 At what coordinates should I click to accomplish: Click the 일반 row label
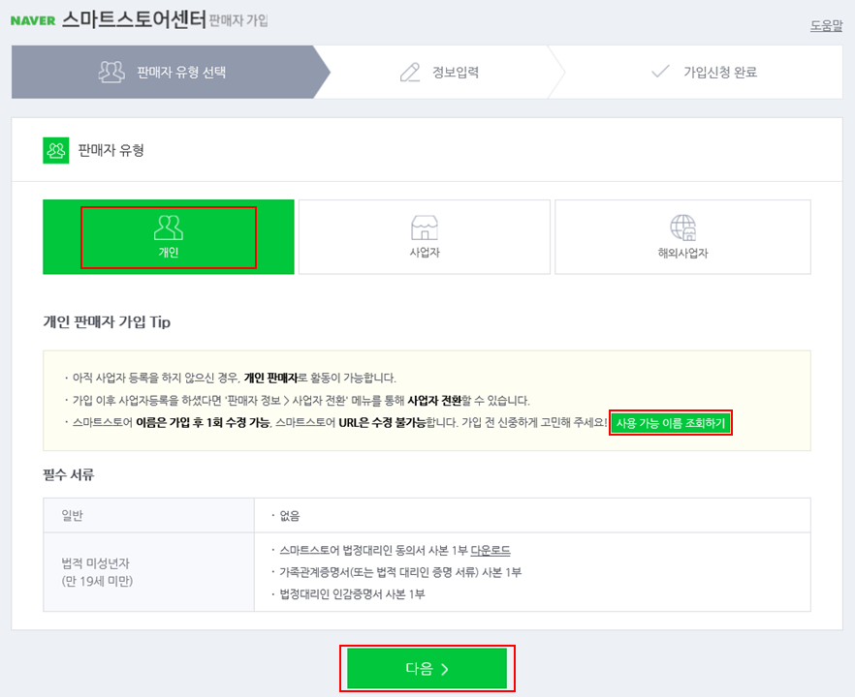[x=72, y=515]
